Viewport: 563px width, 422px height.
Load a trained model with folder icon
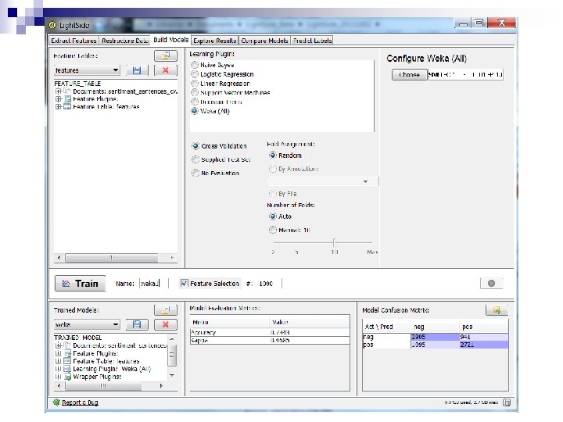[166, 310]
